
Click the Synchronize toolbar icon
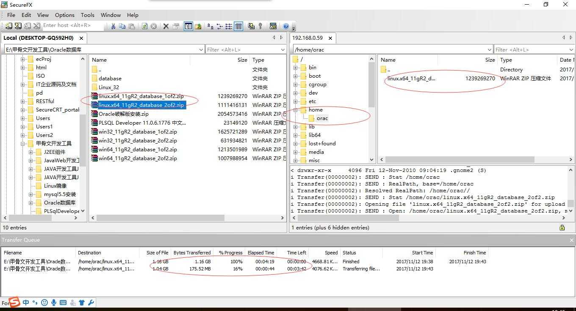point(251,26)
